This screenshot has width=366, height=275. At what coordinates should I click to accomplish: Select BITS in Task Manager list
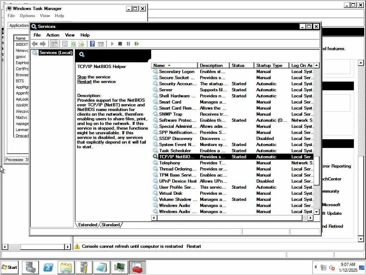(20, 81)
